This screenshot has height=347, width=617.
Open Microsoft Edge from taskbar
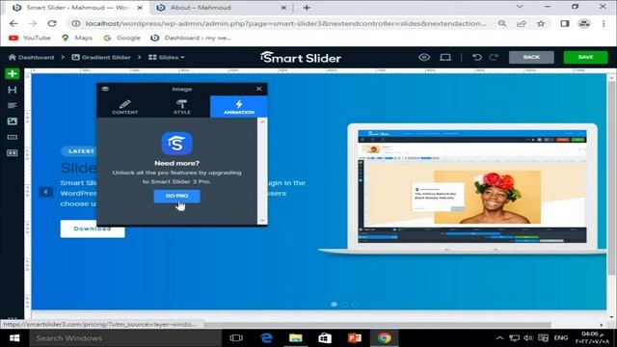pos(266,338)
